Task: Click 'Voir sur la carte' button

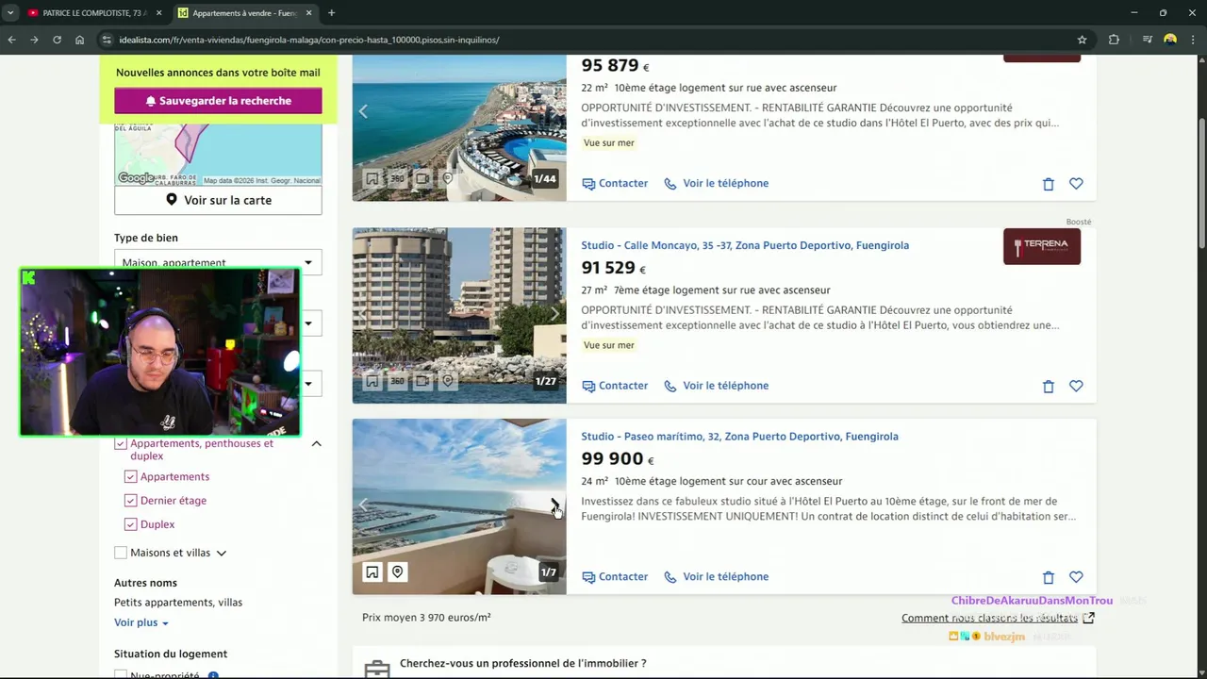Action: [218, 200]
